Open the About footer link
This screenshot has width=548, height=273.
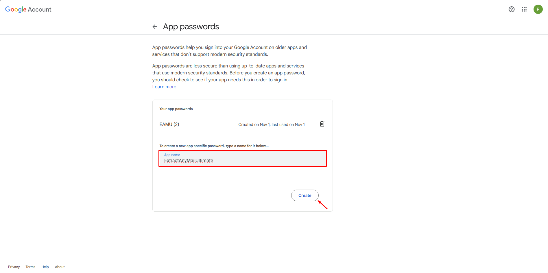click(60, 267)
